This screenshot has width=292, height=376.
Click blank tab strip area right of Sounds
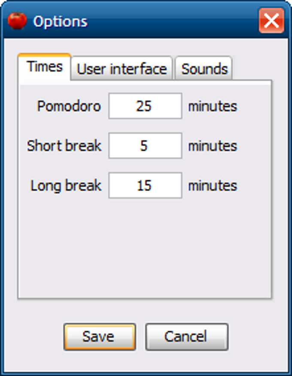[253, 68]
